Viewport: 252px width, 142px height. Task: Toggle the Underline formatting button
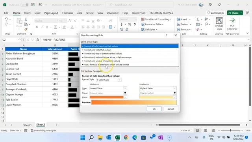(x=47, y=27)
